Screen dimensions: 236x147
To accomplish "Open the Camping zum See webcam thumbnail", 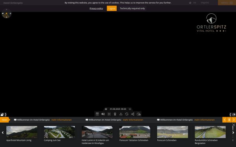I will 59,132.
